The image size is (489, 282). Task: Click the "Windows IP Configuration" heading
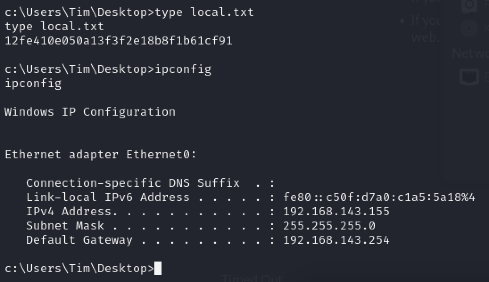90,112
